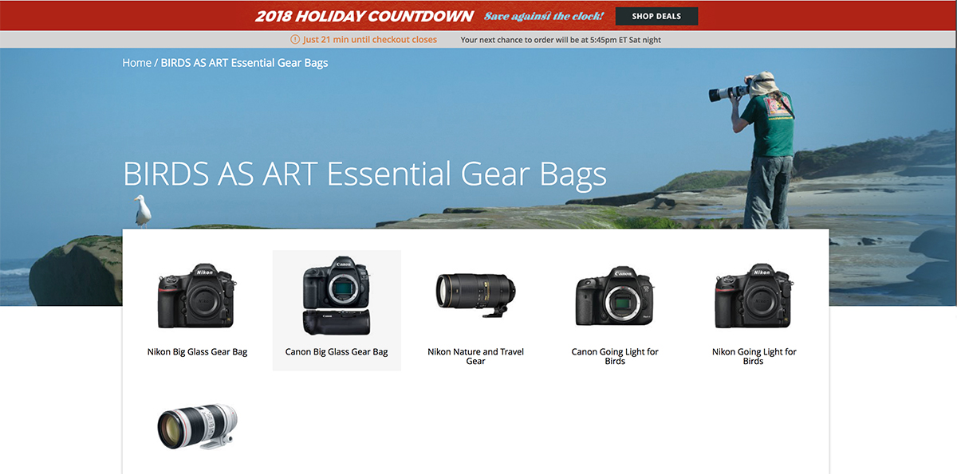Open Nikon Going Light for Birds image
This screenshot has width=957, height=474.
pos(754,296)
